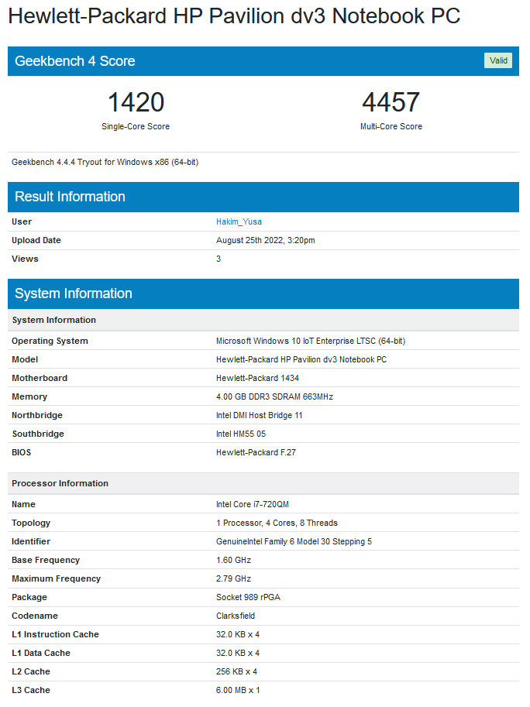The width and height of the screenshot is (530, 707).
Task: Select Package value Socket 989 rPGA
Action: (x=248, y=598)
